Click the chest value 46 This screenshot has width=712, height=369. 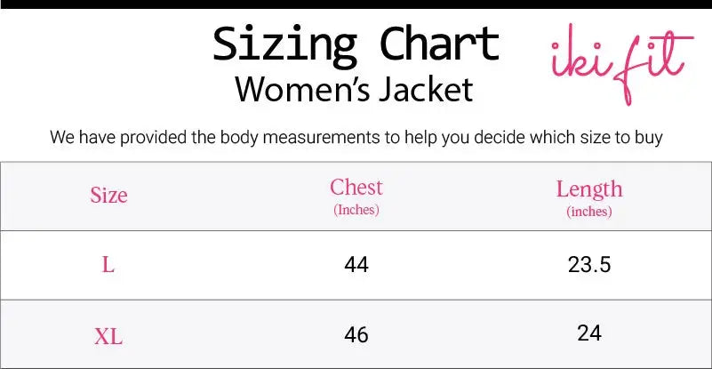point(356,335)
